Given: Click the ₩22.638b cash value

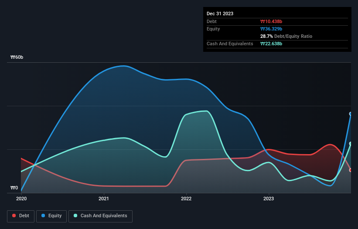Looking at the screenshot, I should tap(271, 44).
